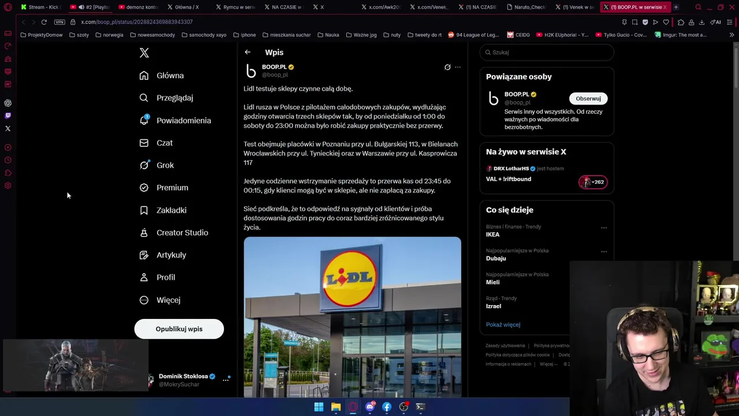The image size is (739, 416).
Task: Click Pokaż więcej trends link
Action: 503,325
